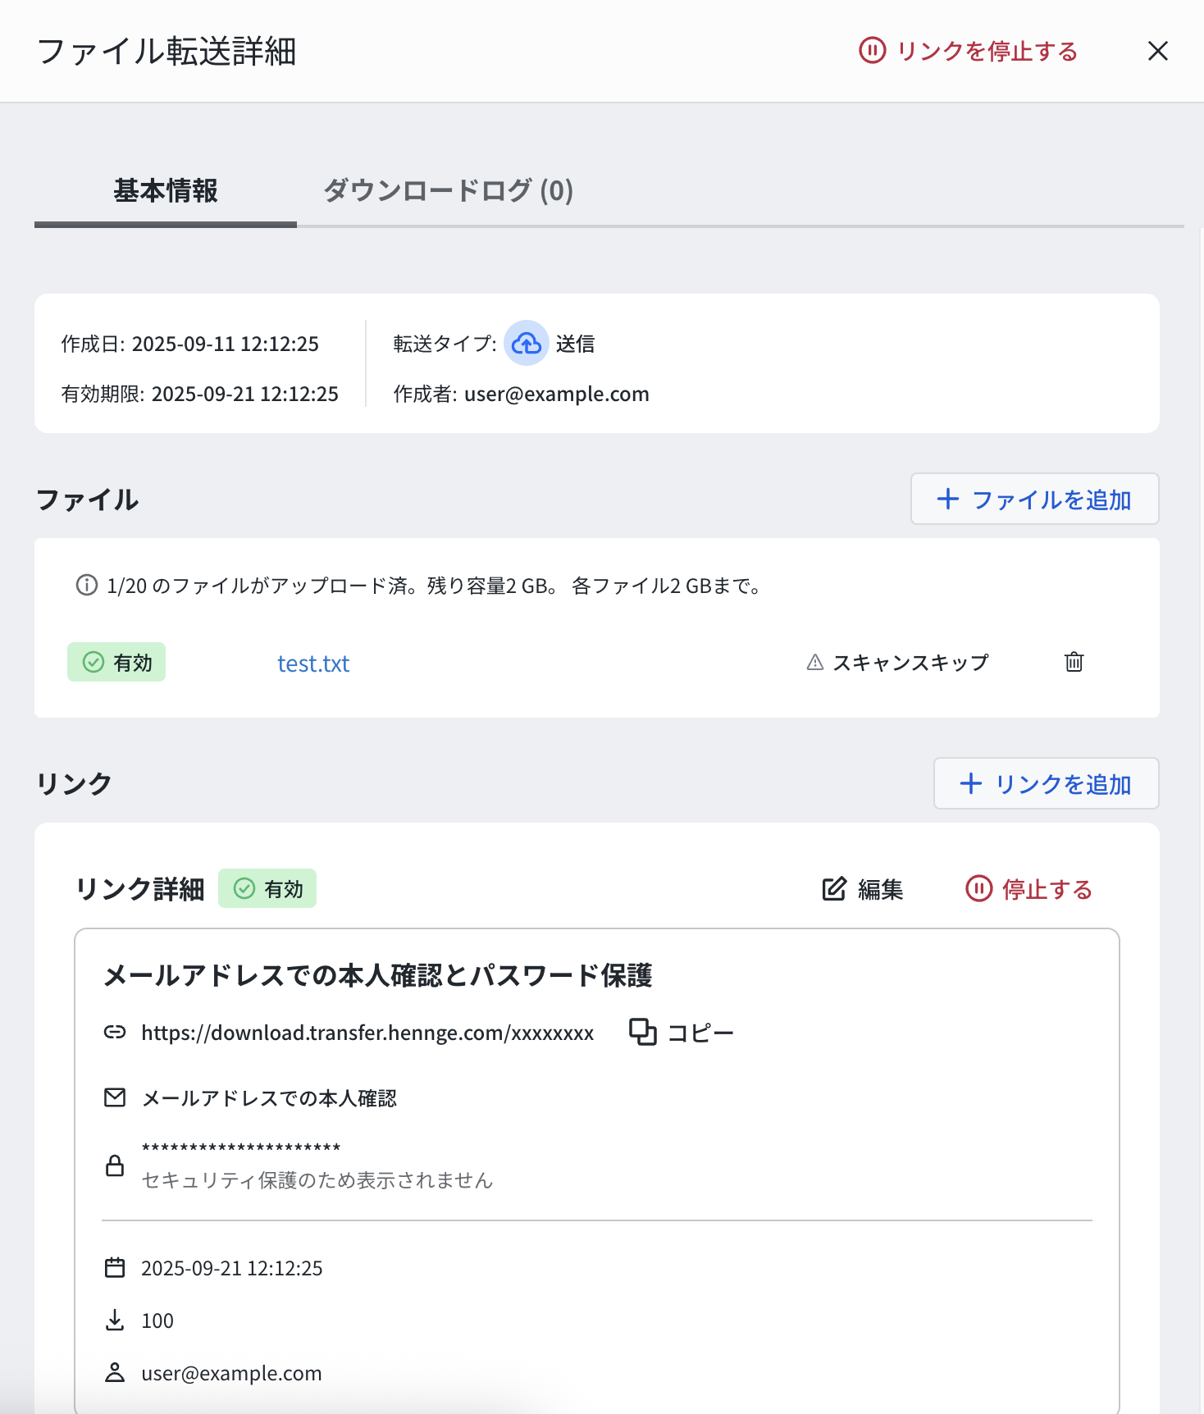Image resolution: width=1204 pixels, height=1414 pixels.
Task: Click the trash icon for test.txt
Action: click(x=1074, y=662)
